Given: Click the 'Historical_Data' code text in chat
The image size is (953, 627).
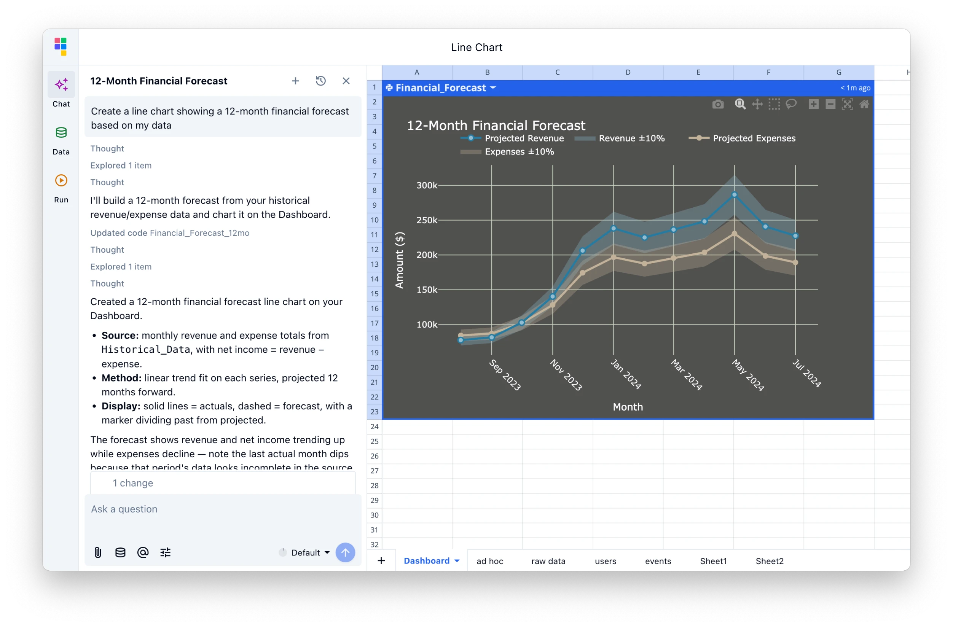Looking at the screenshot, I should pos(146,350).
